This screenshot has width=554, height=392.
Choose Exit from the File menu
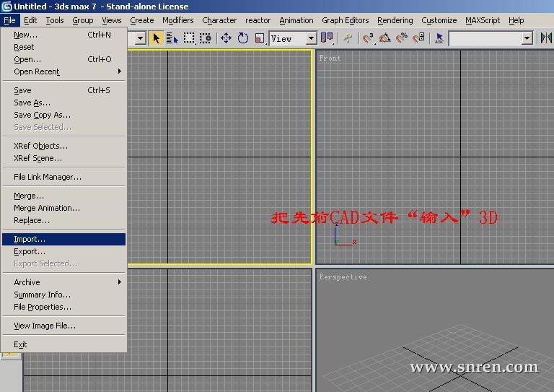coord(20,344)
